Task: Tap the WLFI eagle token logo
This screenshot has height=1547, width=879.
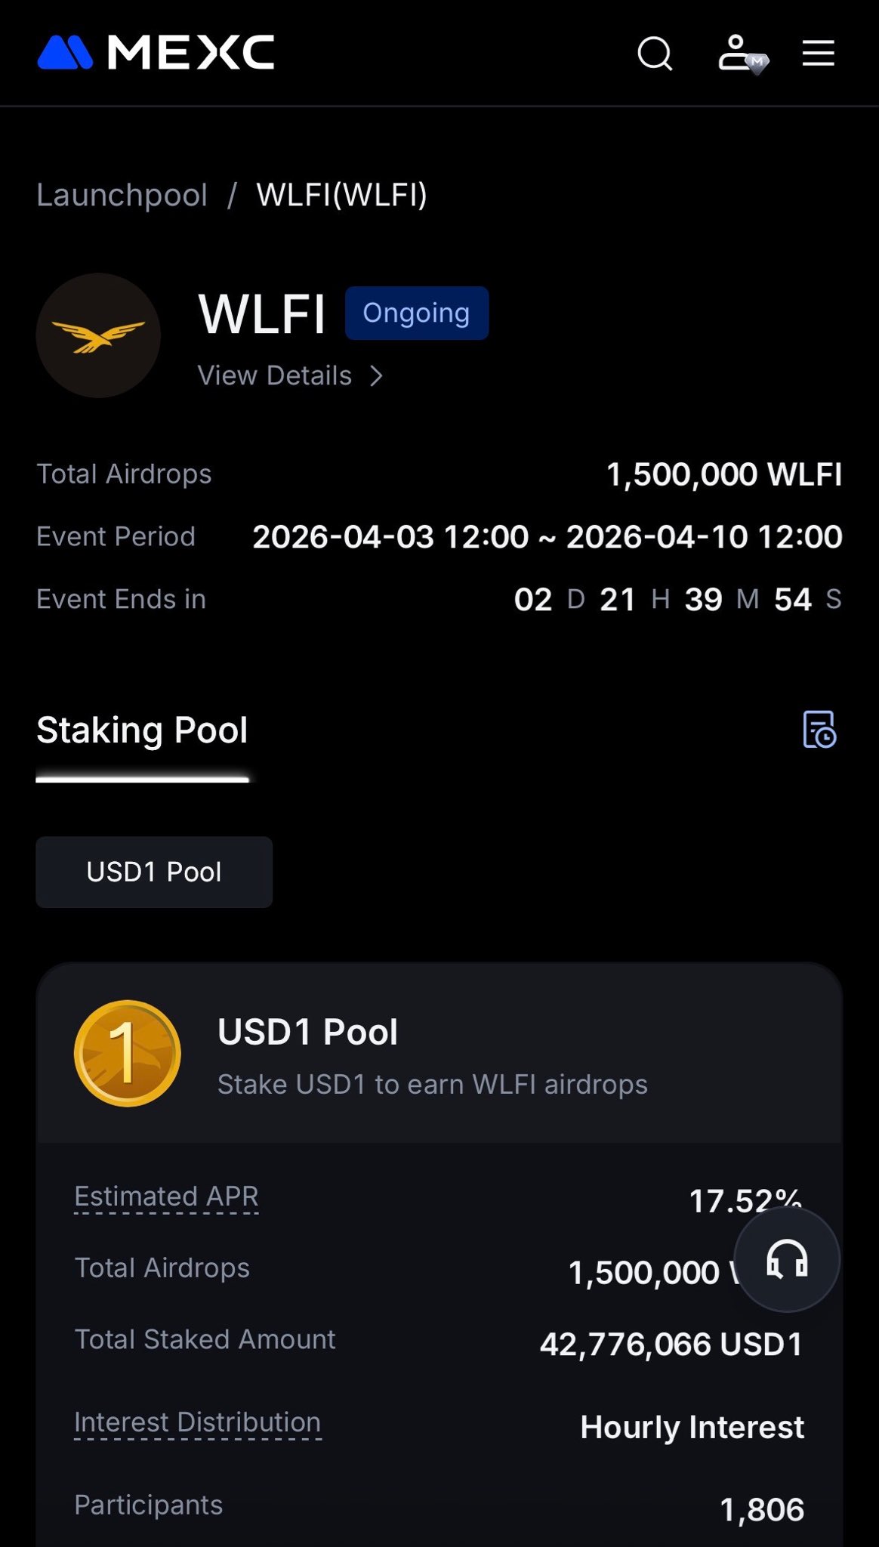Action: [x=98, y=335]
